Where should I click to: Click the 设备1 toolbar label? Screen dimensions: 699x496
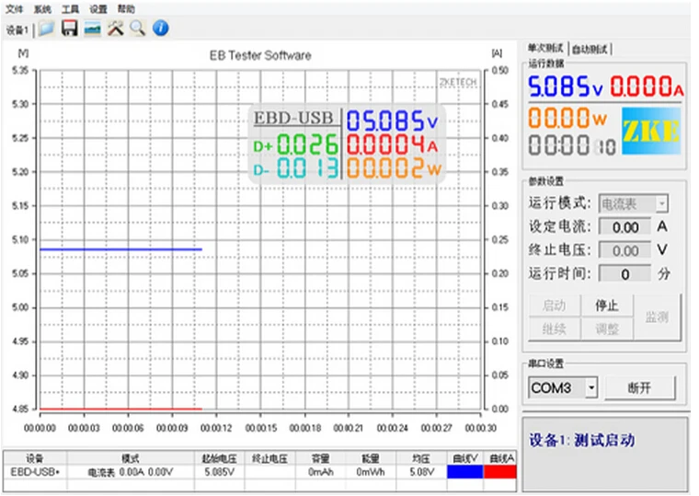[17, 30]
